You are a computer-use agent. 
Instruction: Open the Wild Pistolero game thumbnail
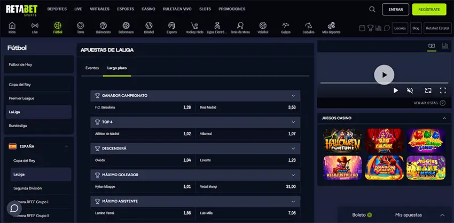pos(342,168)
